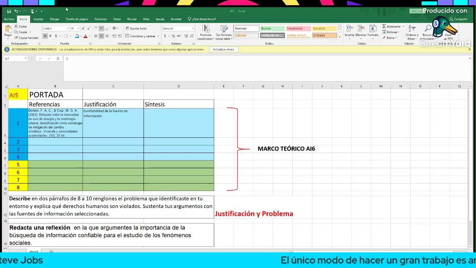Screen dimensions: 476x268
Task: Apply the Incorrecto cell style
Action: point(298,28)
